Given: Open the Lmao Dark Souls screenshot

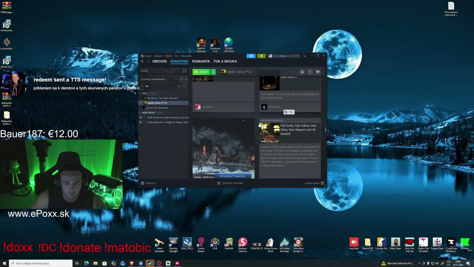Looking at the screenshot, I should [223, 148].
